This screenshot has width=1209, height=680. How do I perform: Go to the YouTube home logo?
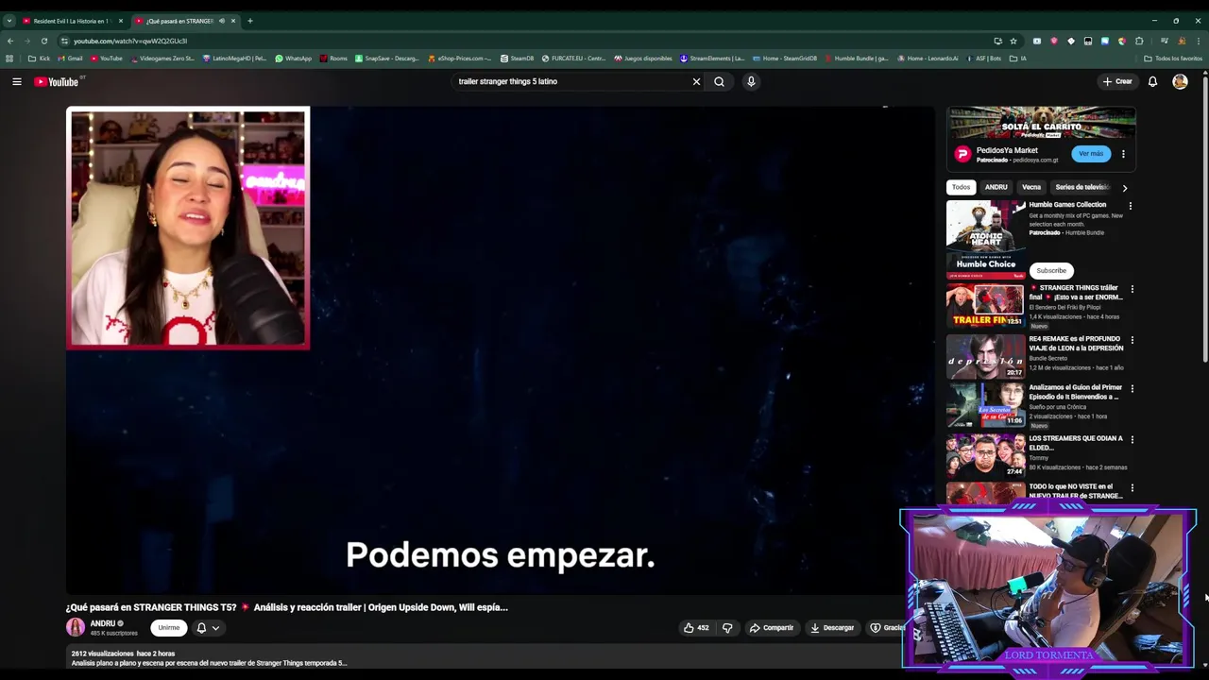(x=57, y=81)
